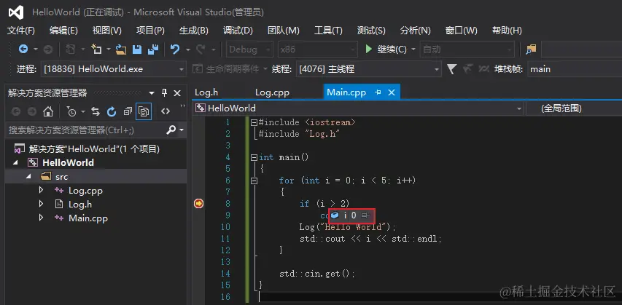Collapse the for loop block on line 6
622x305 pixels.
click(254, 181)
